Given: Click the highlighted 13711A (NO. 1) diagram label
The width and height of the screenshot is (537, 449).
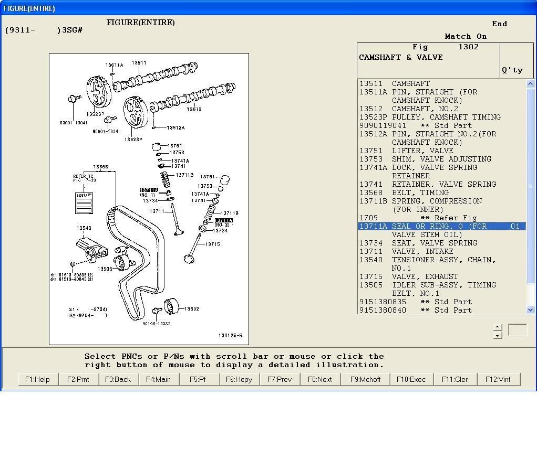Looking at the screenshot, I should click(x=149, y=190).
